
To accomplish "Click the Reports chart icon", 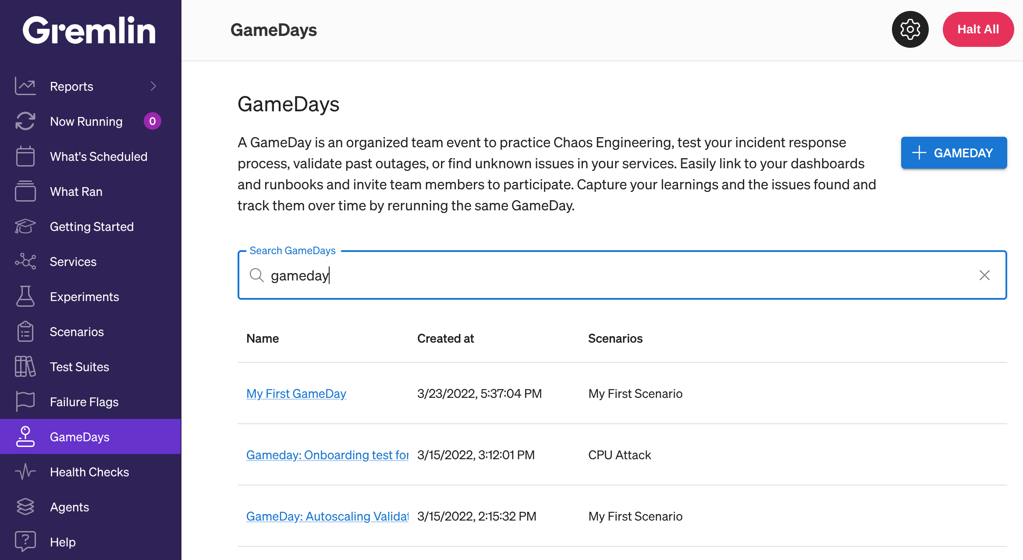I will pyautogui.click(x=25, y=86).
